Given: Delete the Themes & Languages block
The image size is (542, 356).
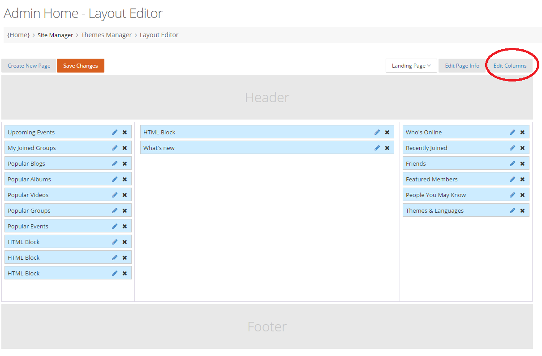Looking at the screenshot, I should [522, 210].
